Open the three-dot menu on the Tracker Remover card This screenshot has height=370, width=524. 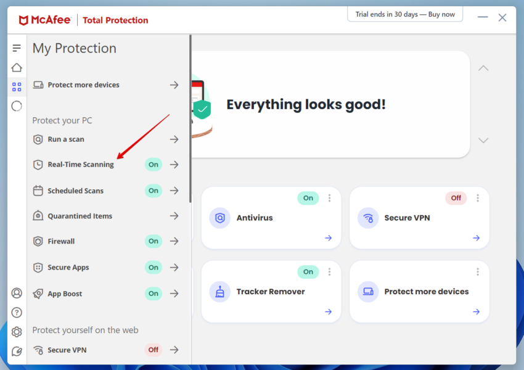coord(329,271)
